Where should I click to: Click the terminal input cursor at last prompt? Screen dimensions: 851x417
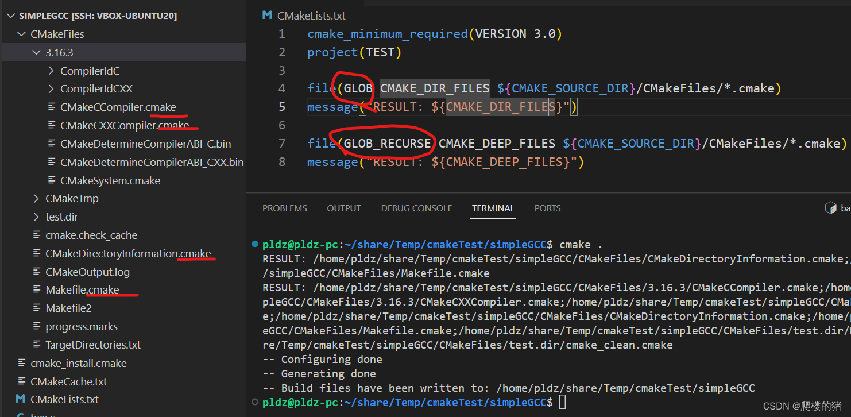[x=562, y=403]
